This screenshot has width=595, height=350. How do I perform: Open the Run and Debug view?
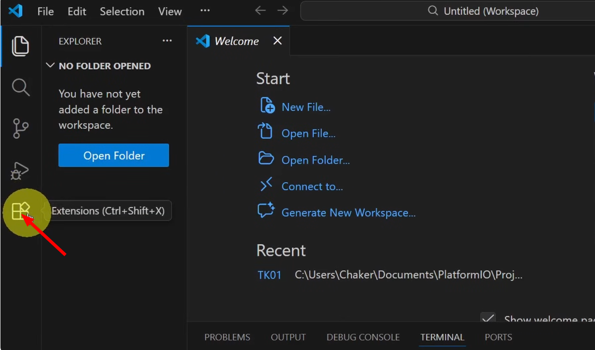[20, 171]
